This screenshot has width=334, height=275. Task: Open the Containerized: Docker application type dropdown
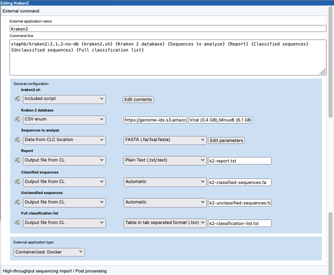coord(49,252)
